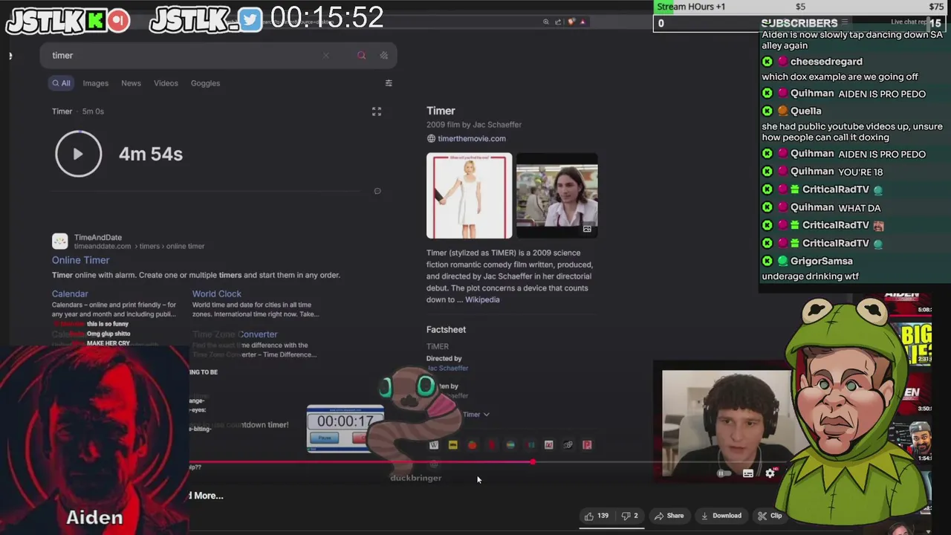Click the browser share icon in toolbar
951x535 pixels.
coord(558,22)
